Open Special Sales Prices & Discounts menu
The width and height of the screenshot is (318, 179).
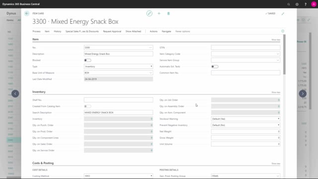point(82,31)
